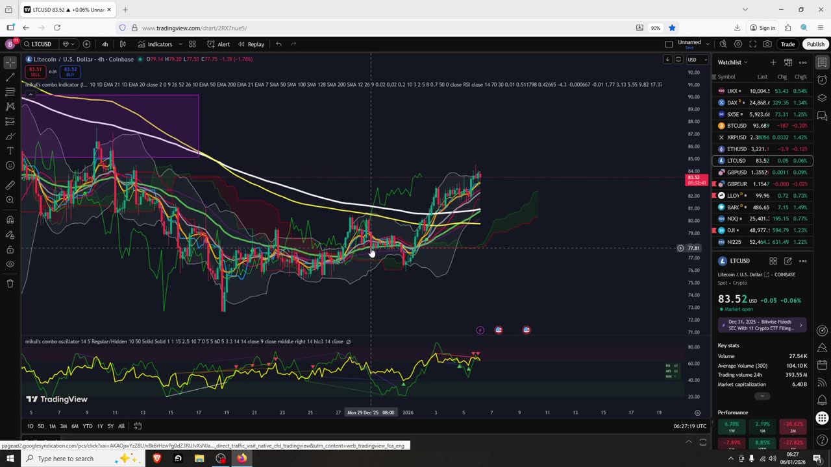Open watchlist advanced view table icon
Image resolution: width=831 pixels, height=467 pixels.
(788, 62)
